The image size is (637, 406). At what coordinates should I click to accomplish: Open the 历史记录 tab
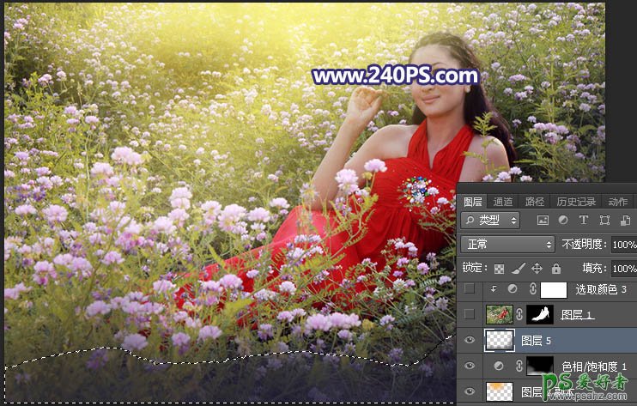coord(575,202)
